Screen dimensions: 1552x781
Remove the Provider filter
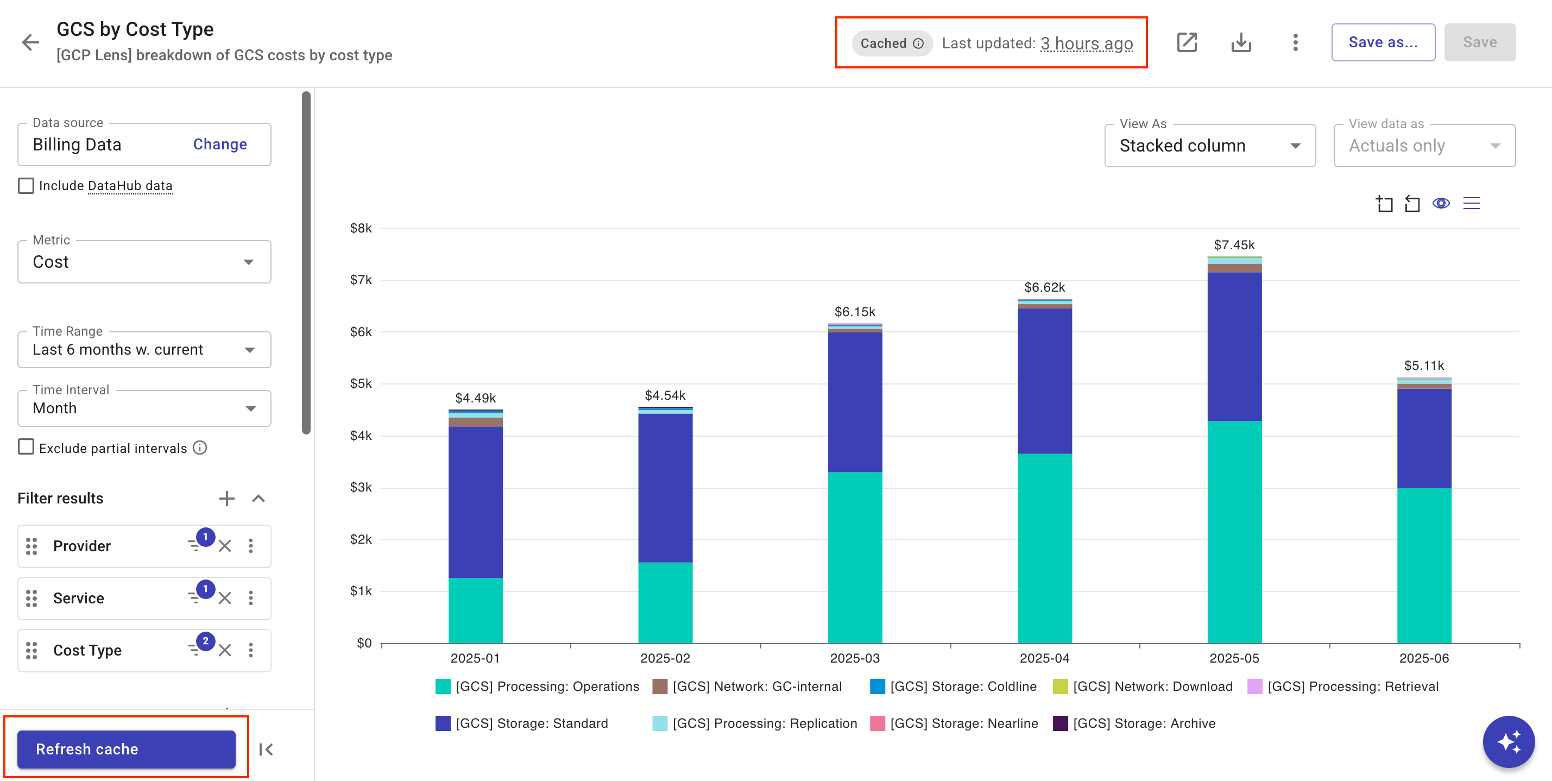[225, 546]
